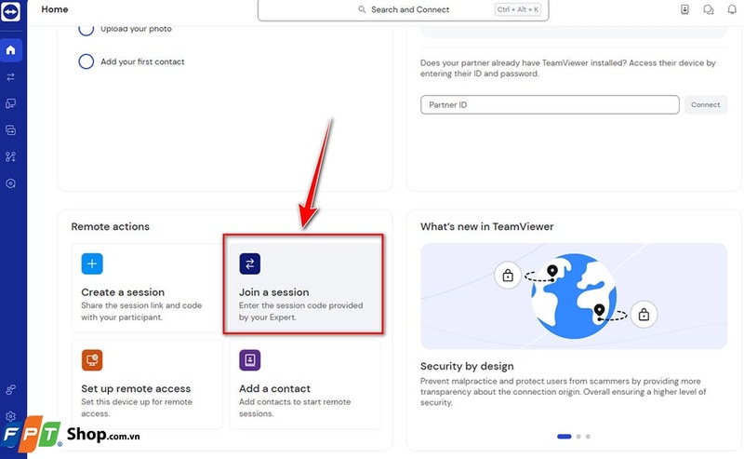Image resolution: width=744 pixels, height=459 pixels.
Task: Open the chat bubbles icon
Action: [x=709, y=10]
